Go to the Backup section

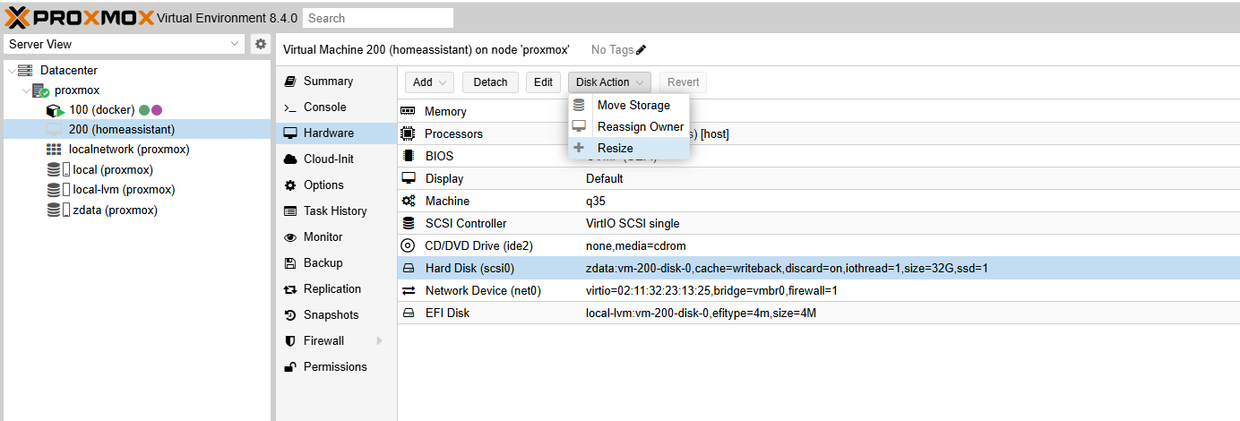(323, 263)
